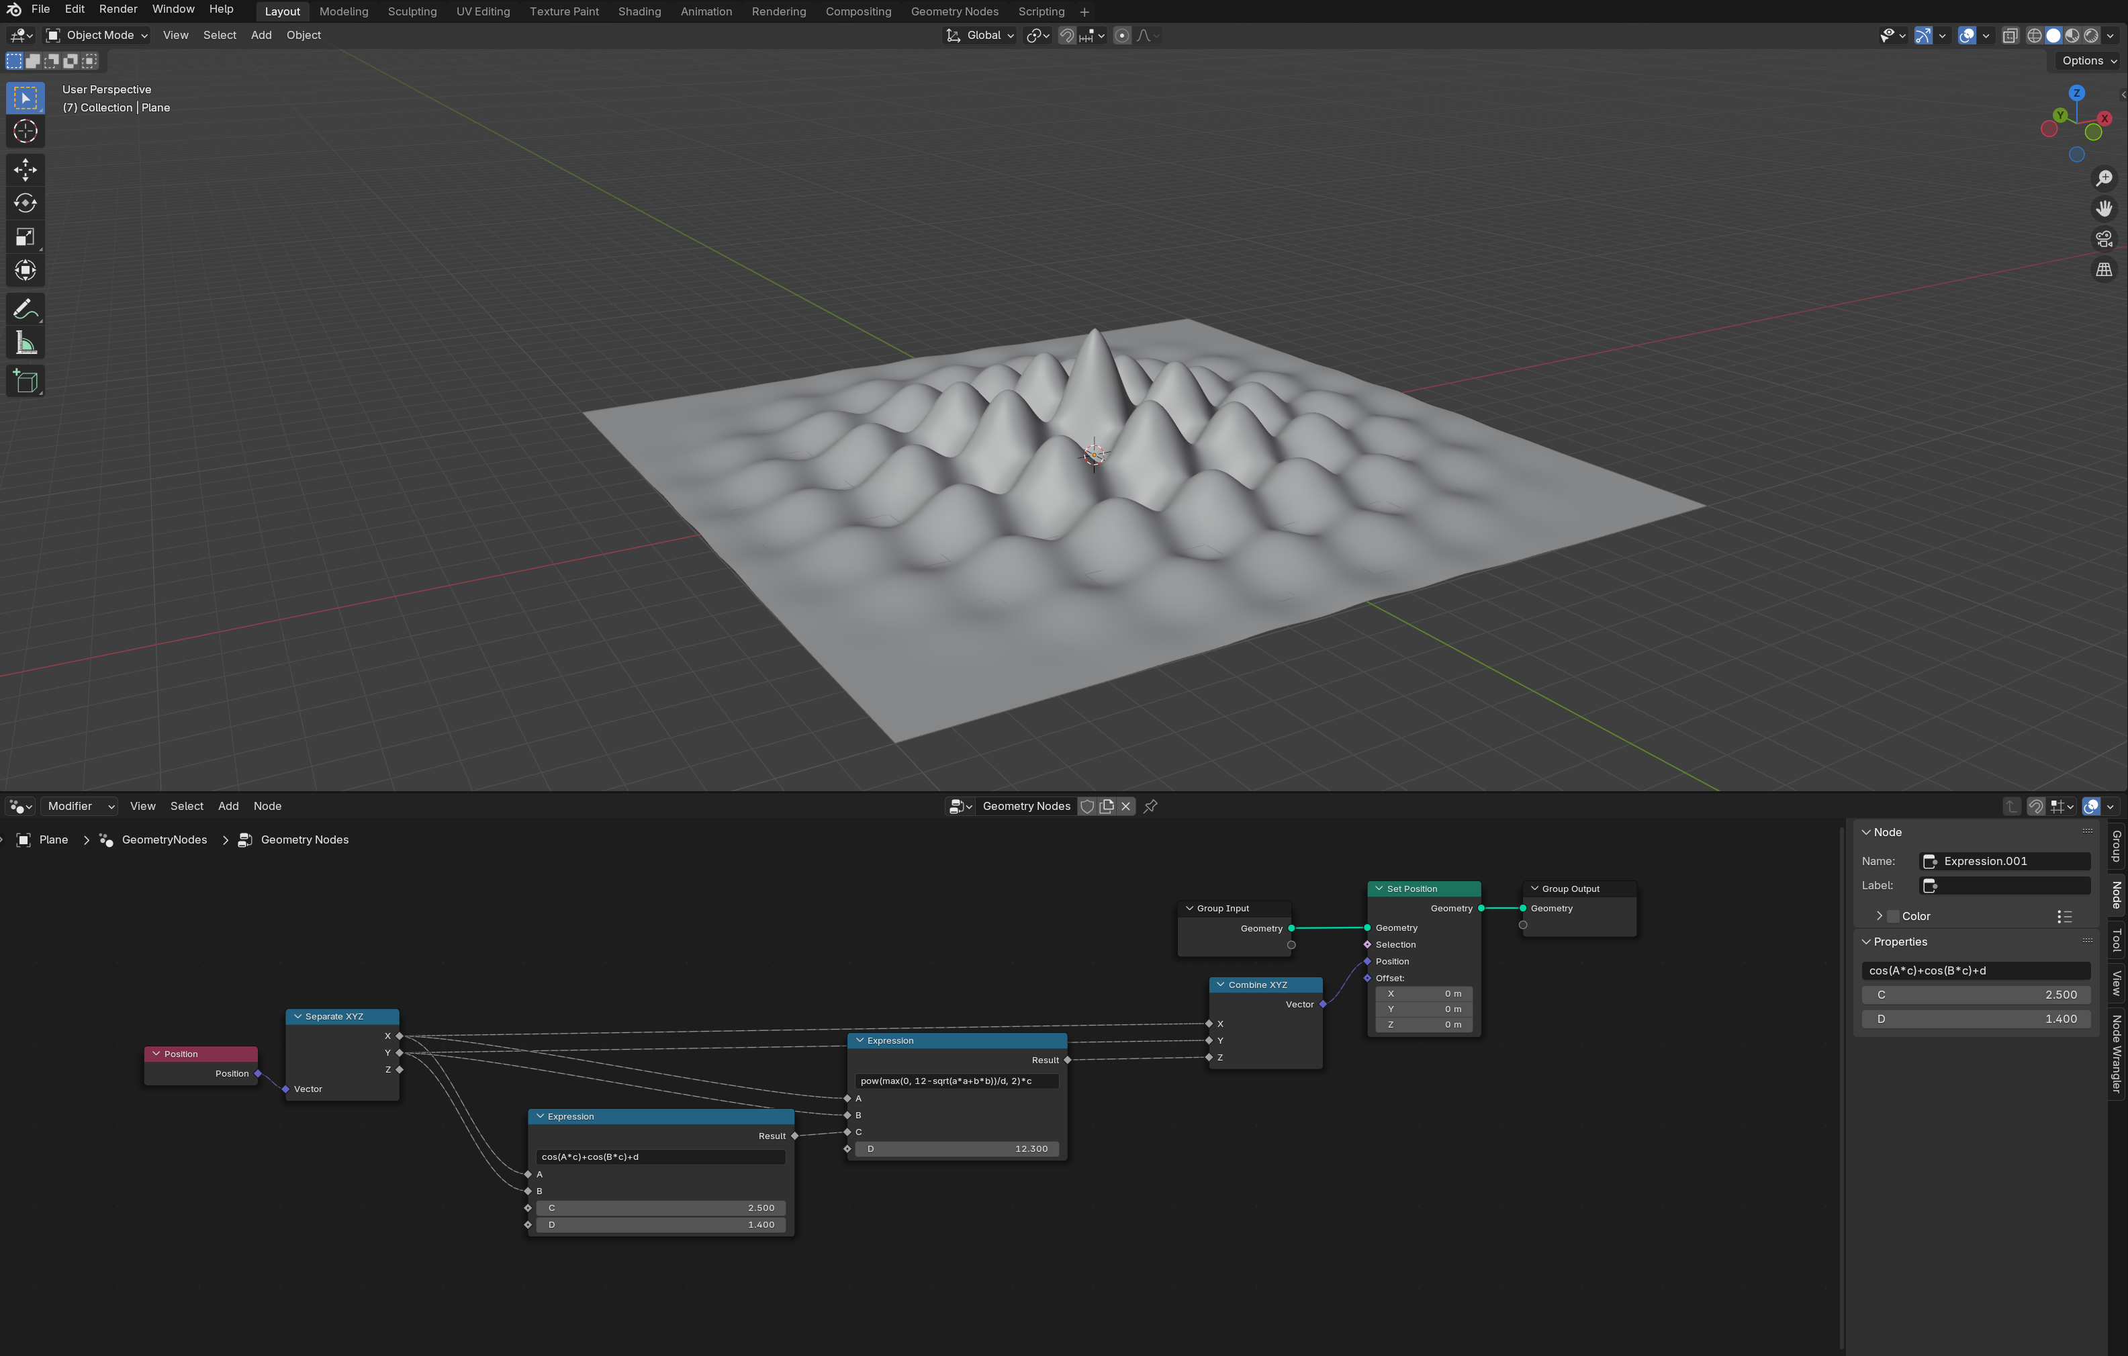The width and height of the screenshot is (2128, 1356).
Task: Activate the Add Cube tool
Action: pos(25,381)
